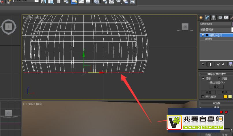
Task: Switch to the Modify panel tab
Action: [x=207, y=18]
